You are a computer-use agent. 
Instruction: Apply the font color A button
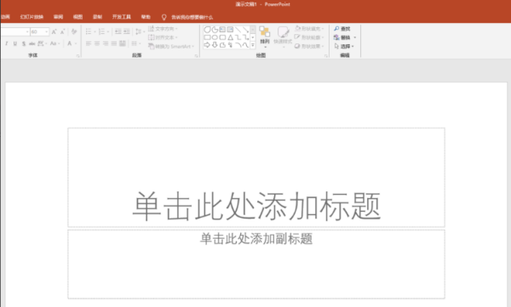point(69,43)
